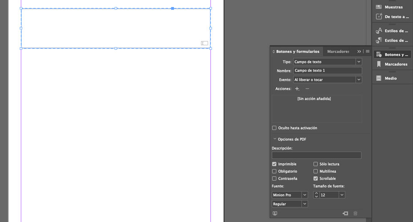Click the solid blue square on the frame's top edge
The width and height of the screenshot is (413, 222).
pyautogui.click(x=172, y=8)
